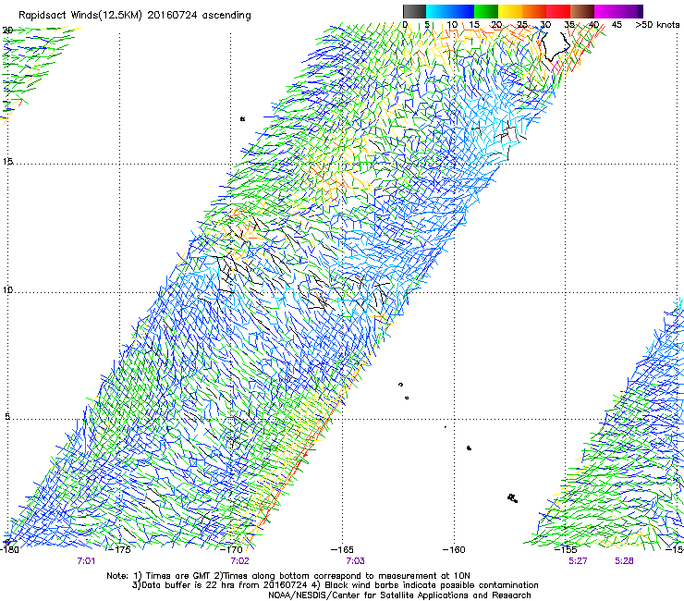684x601 pixels.
Task: Click the NOAA/NESDIS credit line
Action: 399,595
